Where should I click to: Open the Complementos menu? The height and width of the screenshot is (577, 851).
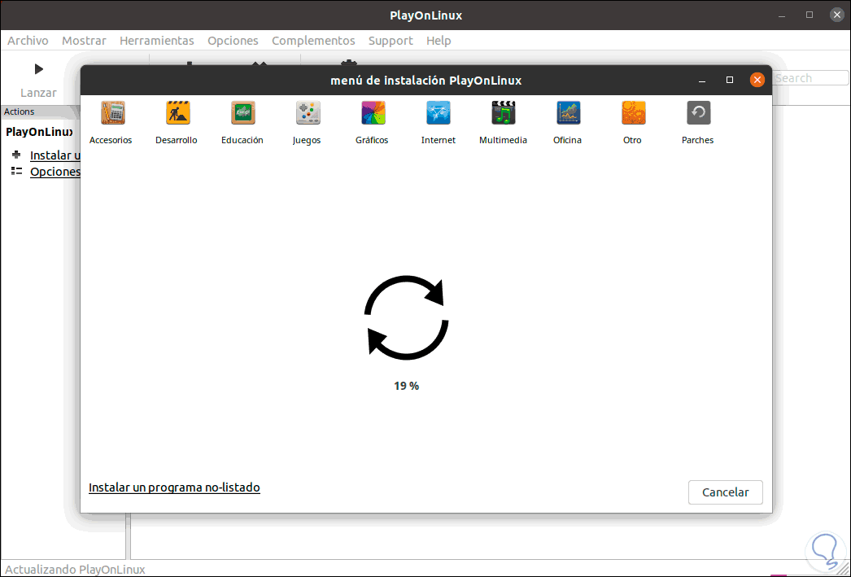click(x=313, y=41)
